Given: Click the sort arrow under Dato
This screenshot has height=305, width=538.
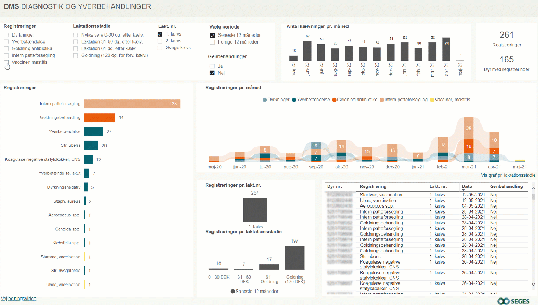Looking at the screenshot, I should (x=463, y=190).
